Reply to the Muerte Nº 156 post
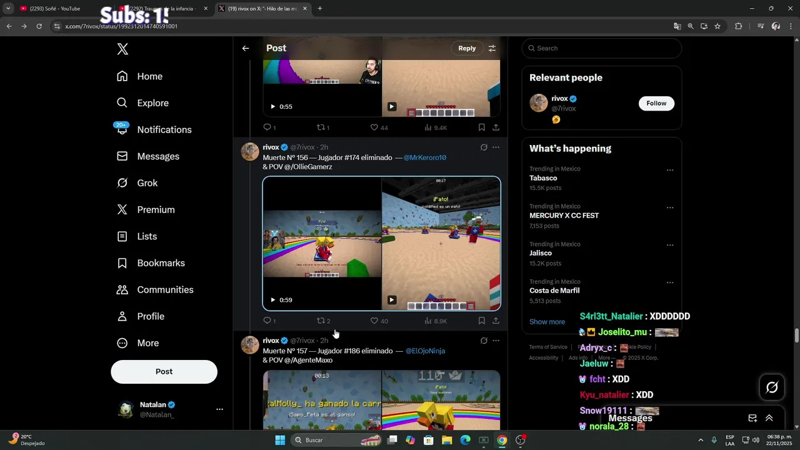Viewport: 800px width, 450px height. (269, 321)
